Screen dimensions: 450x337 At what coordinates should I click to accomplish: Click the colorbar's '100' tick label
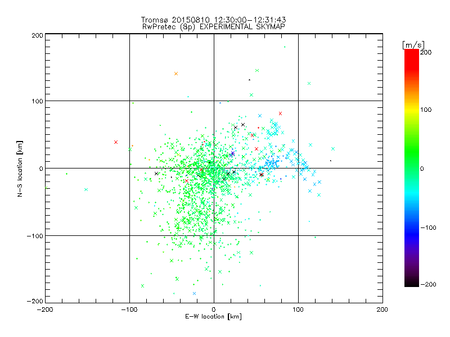tap(426, 110)
